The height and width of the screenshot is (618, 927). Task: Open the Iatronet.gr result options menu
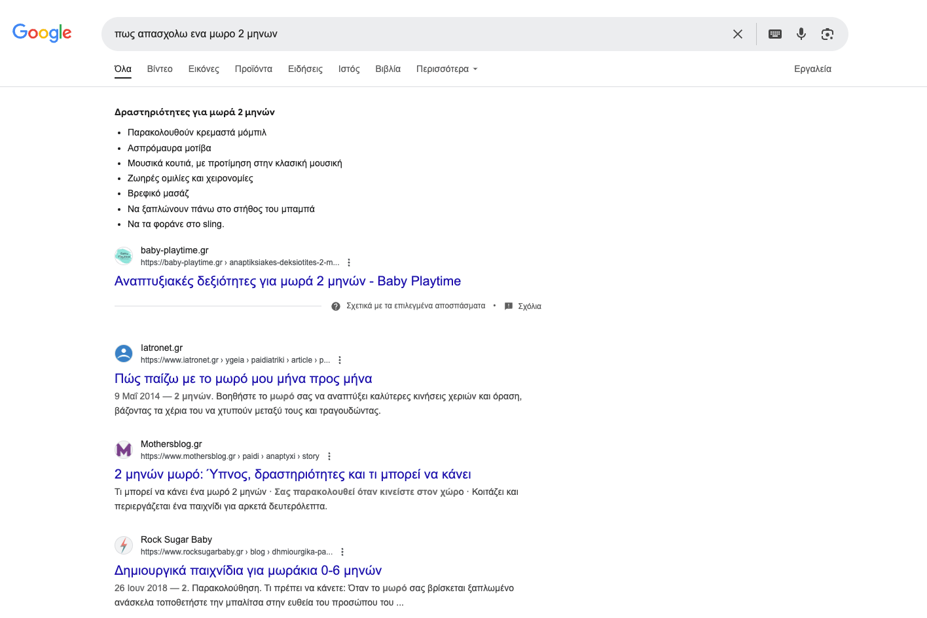pos(340,360)
